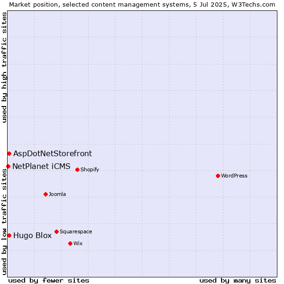Click the WordPress red data point
284x284 pixels.
(218, 176)
